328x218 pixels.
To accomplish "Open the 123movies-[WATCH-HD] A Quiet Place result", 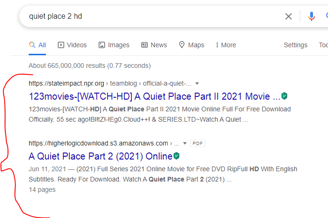I will click(154, 96).
